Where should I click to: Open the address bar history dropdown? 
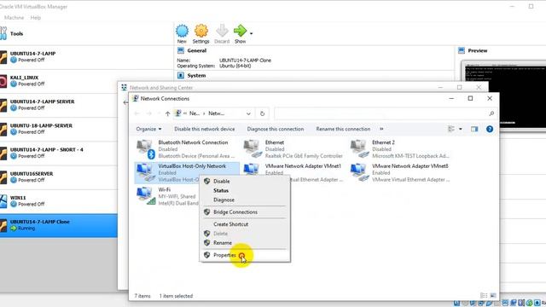[248, 113]
